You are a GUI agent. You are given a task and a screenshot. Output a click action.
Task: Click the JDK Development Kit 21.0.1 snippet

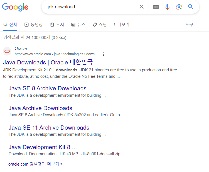click(x=90, y=73)
